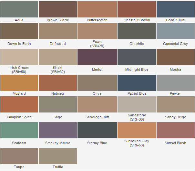The image size is (195, 171).
Task: Select the Irish Cream swatch
Action: 19,57
